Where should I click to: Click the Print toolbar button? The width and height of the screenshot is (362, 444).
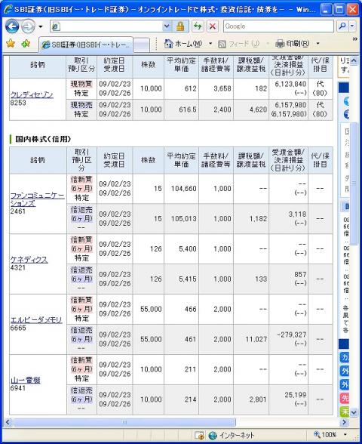click(x=293, y=44)
